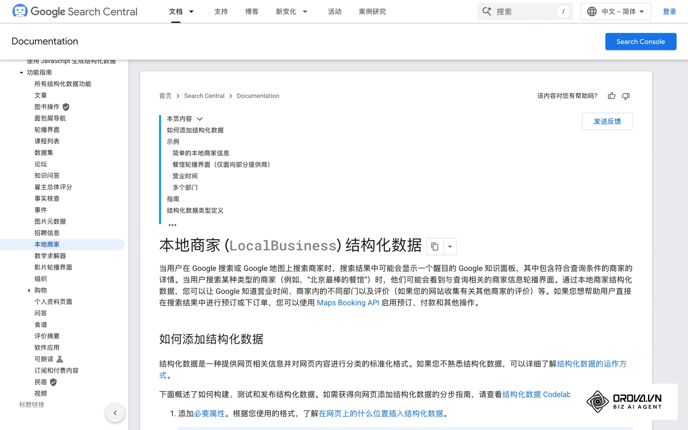Click the thumbs down not helpful icon

tap(626, 96)
